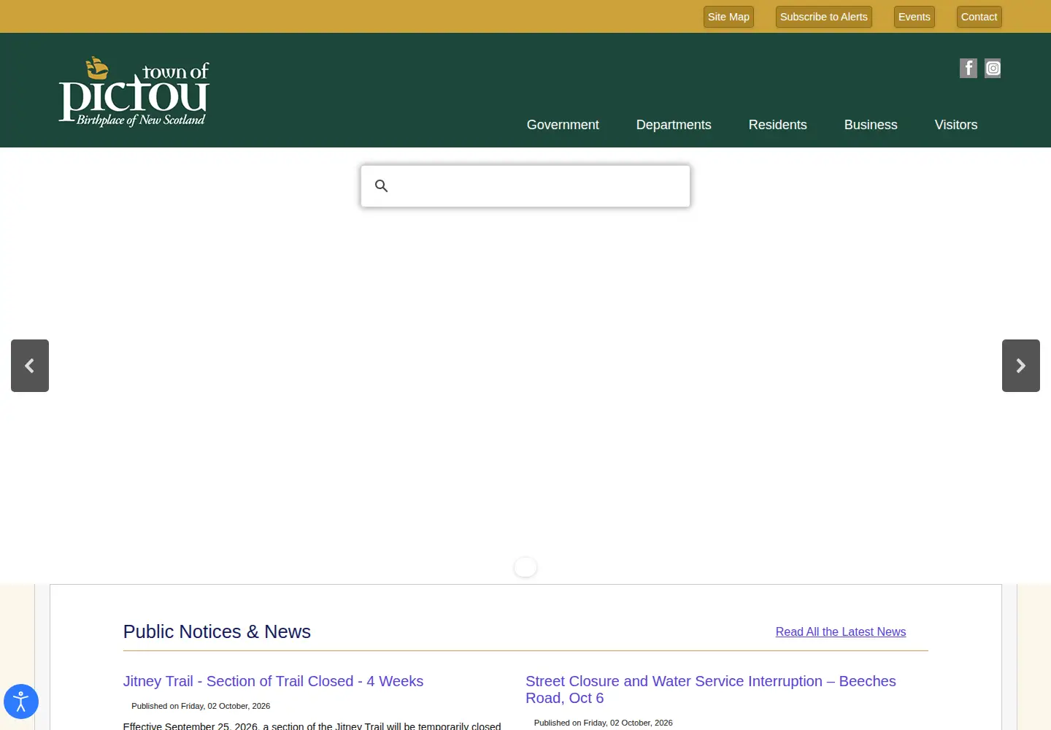1051x730 pixels.
Task: Focus the site search input field
Action: point(525,186)
